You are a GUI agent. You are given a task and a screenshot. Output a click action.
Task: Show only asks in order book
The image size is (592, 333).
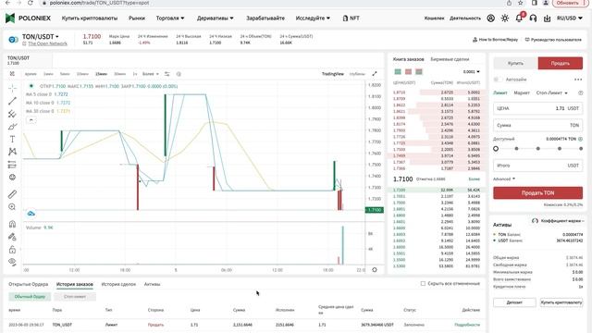pyautogui.click(x=408, y=72)
